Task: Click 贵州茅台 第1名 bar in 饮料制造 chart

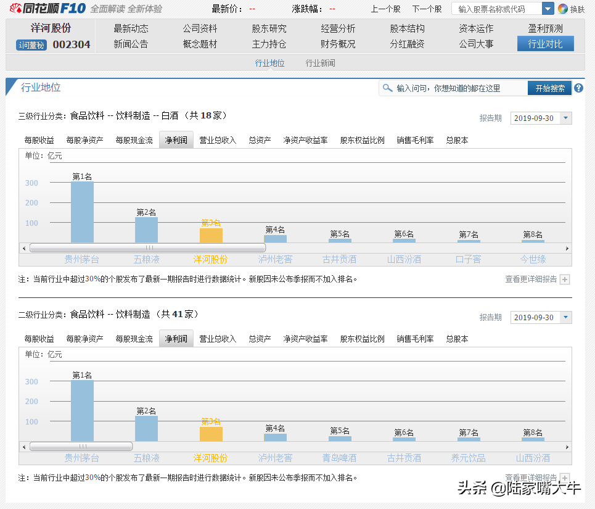Action: tap(83, 411)
